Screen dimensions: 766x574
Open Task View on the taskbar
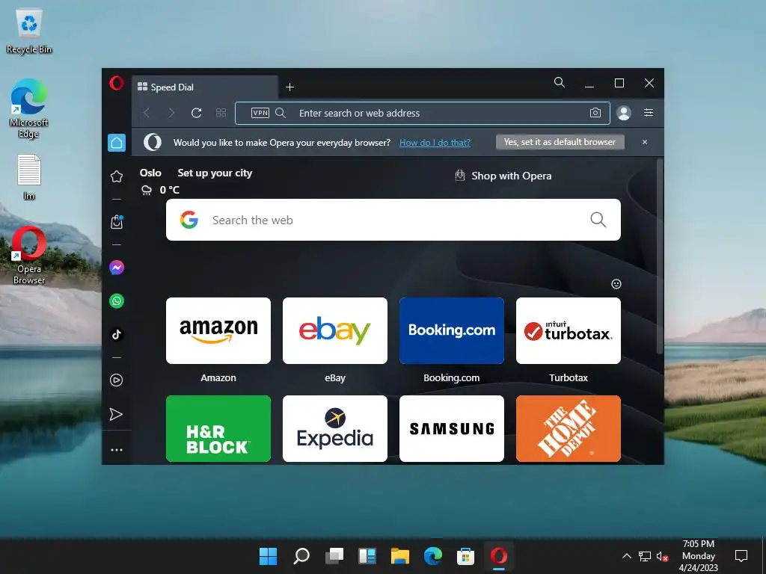(x=334, y=556)
